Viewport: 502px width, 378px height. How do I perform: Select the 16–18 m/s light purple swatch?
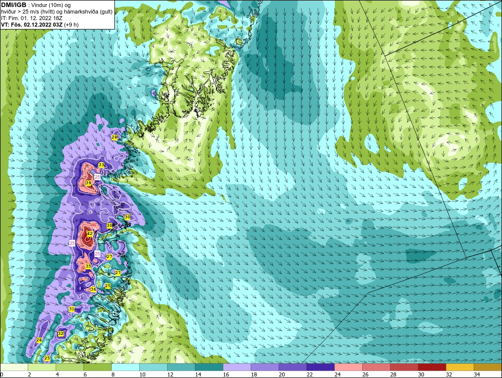[237, 367]
